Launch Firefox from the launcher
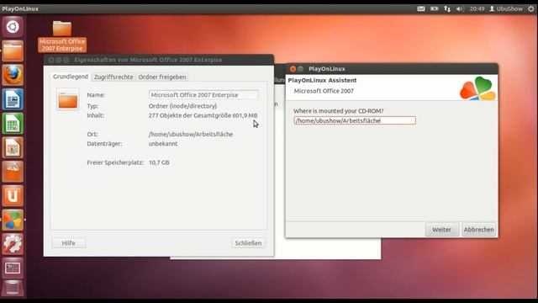The height and width of the screenshot is (303, 538). click(13, 75)
